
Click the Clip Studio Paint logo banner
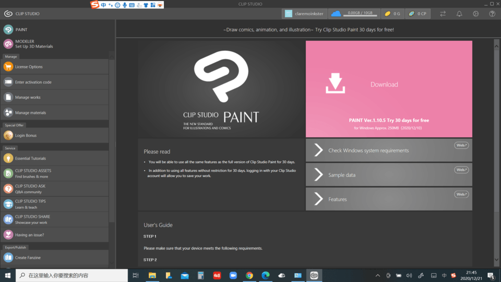pos(221,89)
